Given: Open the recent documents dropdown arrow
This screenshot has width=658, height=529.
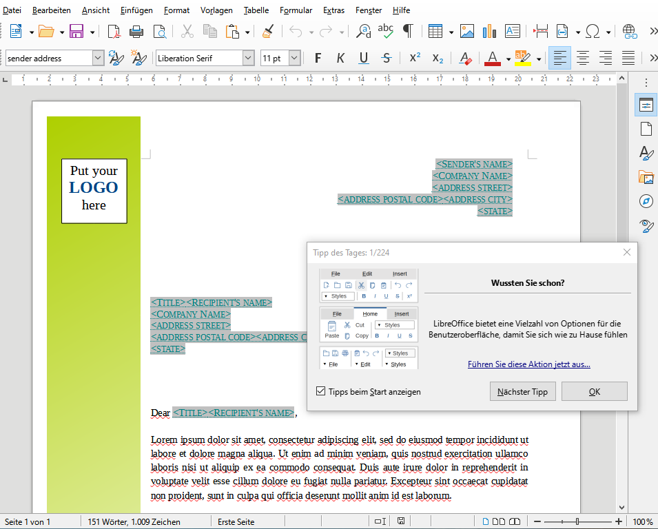Looking at the screenshot, I should click(x=62, y=32).
